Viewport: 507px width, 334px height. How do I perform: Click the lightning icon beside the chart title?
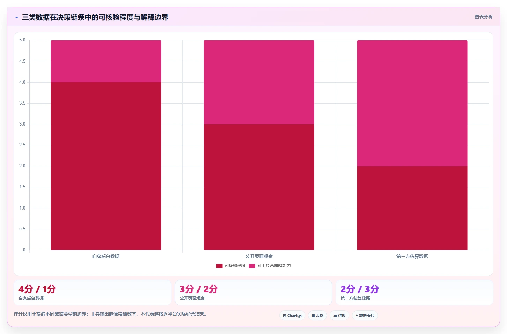click(16, 17)
